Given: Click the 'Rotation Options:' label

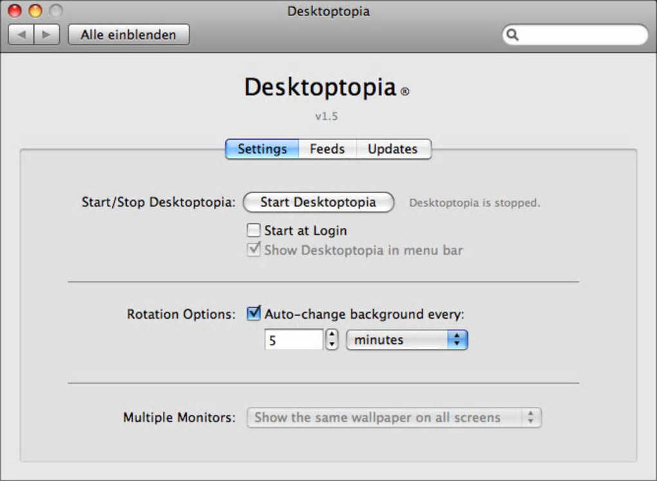Looking at the screenshot, I should click(x=181, y=314).
